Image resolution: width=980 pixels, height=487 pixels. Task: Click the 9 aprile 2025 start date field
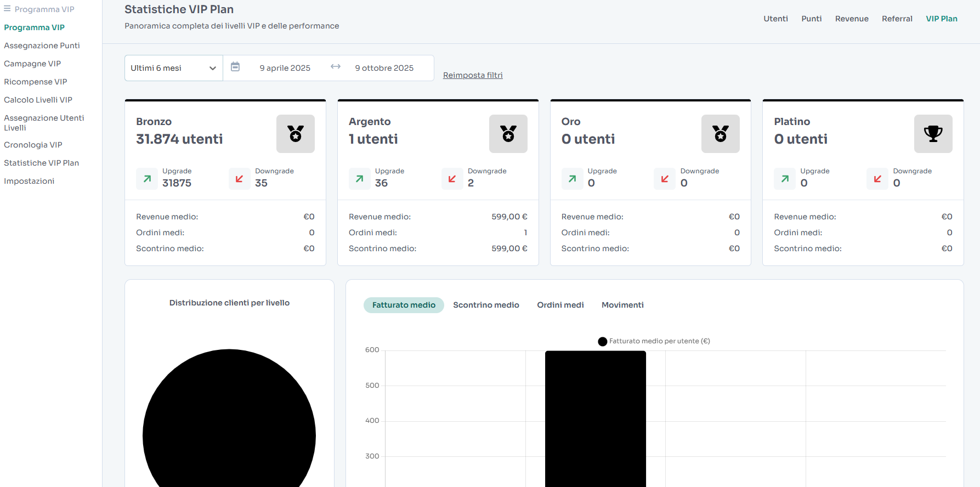coord(285,68)
